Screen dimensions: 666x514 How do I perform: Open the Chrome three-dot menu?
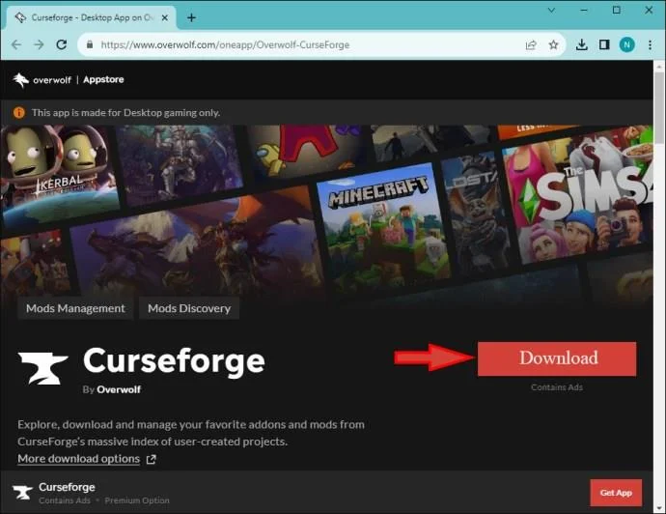point(650,44)
